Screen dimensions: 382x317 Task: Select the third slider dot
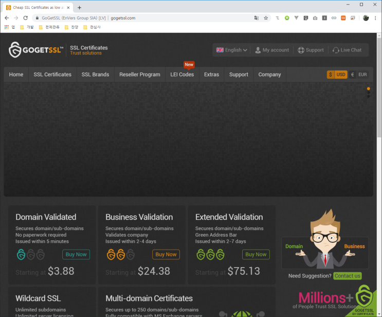(368, 97)
